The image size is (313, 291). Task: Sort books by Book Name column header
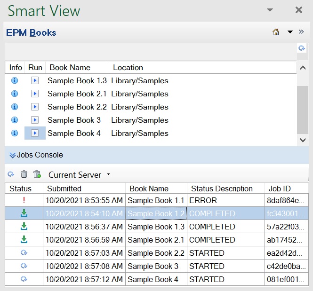(x=70, y=68)
